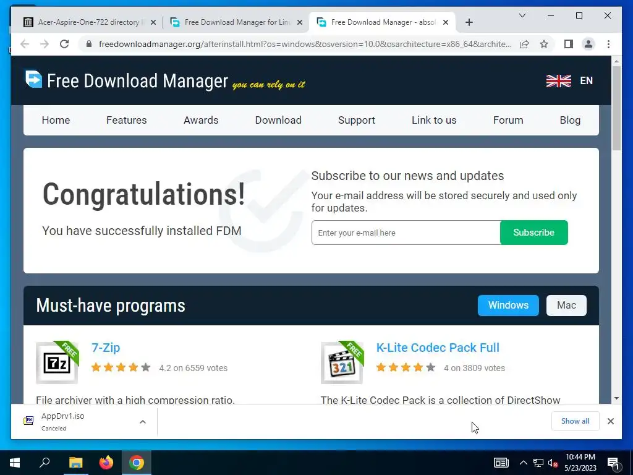Open Windows taskbar search
Screen dimensions: 633x475
[45, 463]
